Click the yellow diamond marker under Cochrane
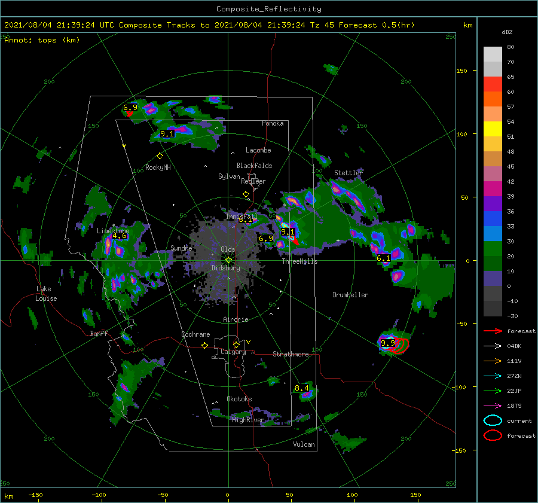 [x=204, y=345]
